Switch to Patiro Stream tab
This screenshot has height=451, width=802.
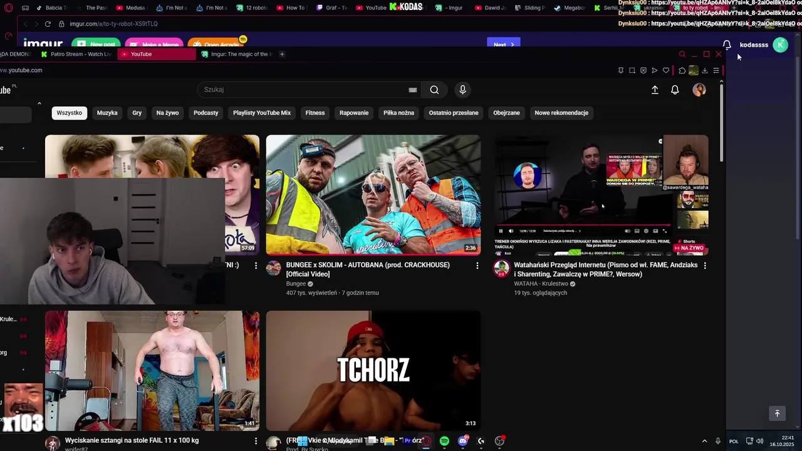point(76,54)
